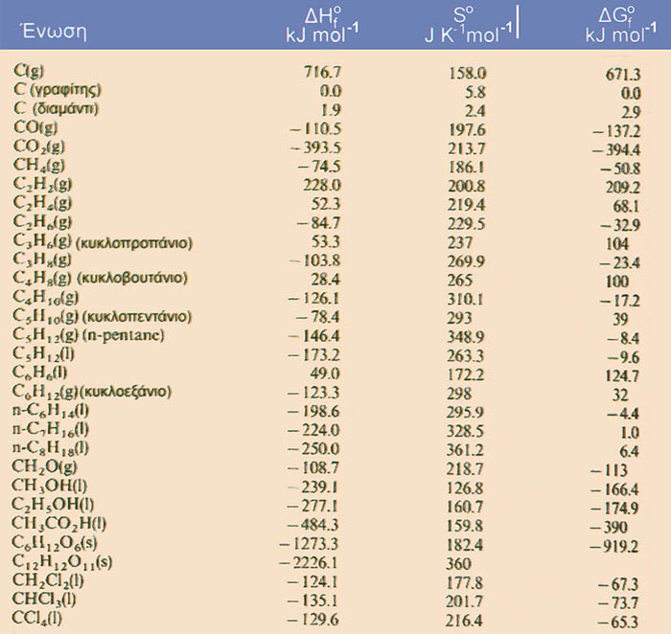Click graphite's entropy value 5.8
Screen dimensions: 671x634
[x=475, y=92]
